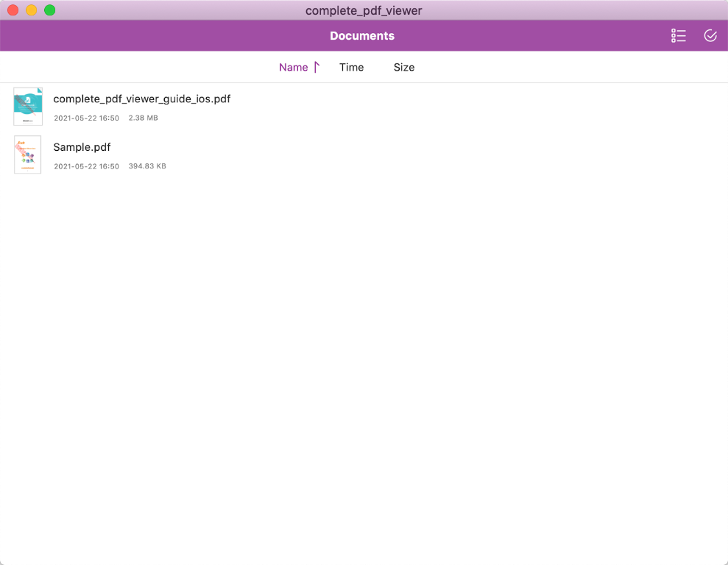
Task: Sort documents by Time
Action: [x=351, y=68]
